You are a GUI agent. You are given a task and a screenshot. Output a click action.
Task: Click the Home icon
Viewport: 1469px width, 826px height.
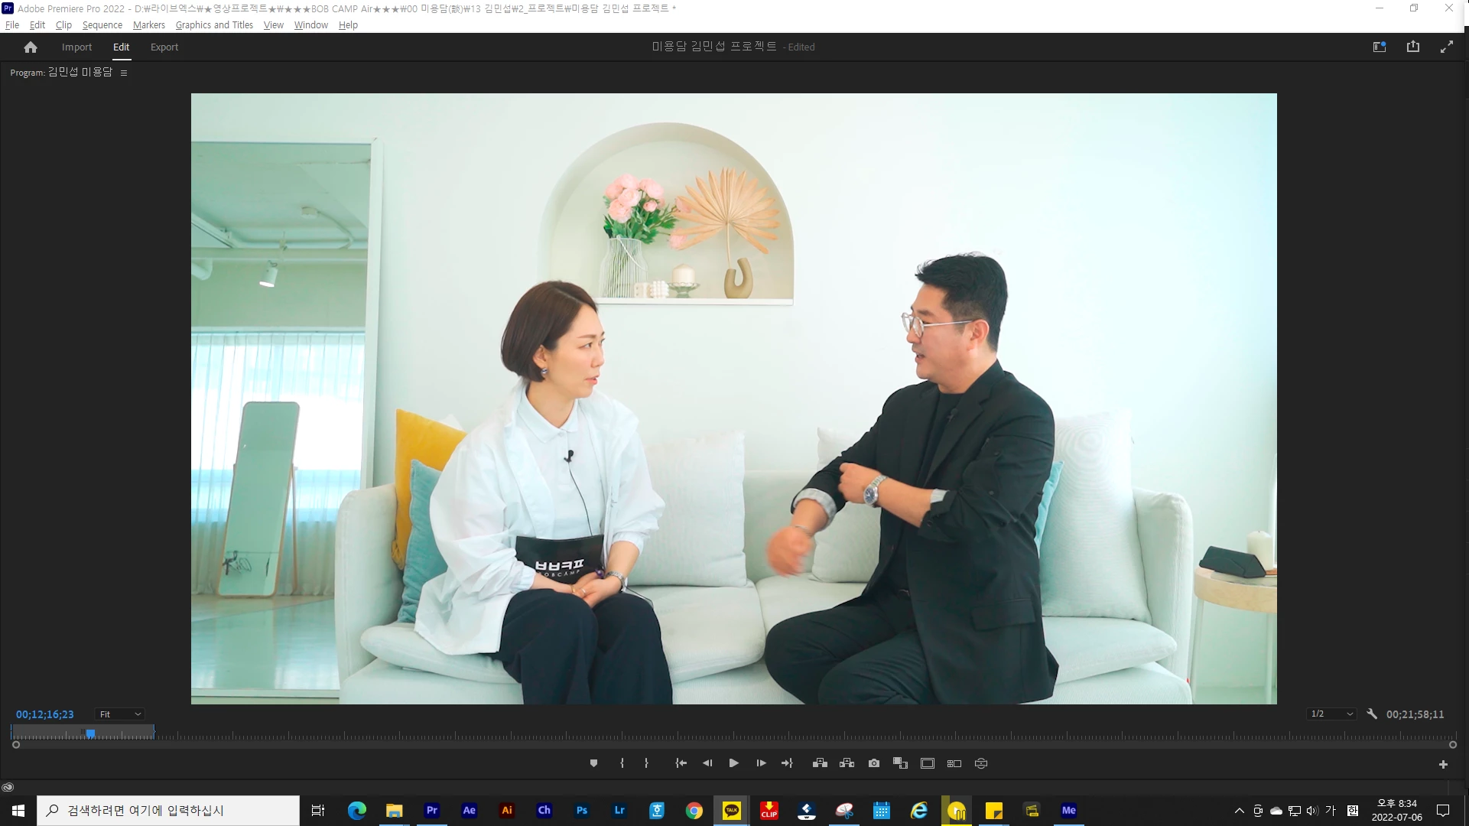[x=31, y=47]
